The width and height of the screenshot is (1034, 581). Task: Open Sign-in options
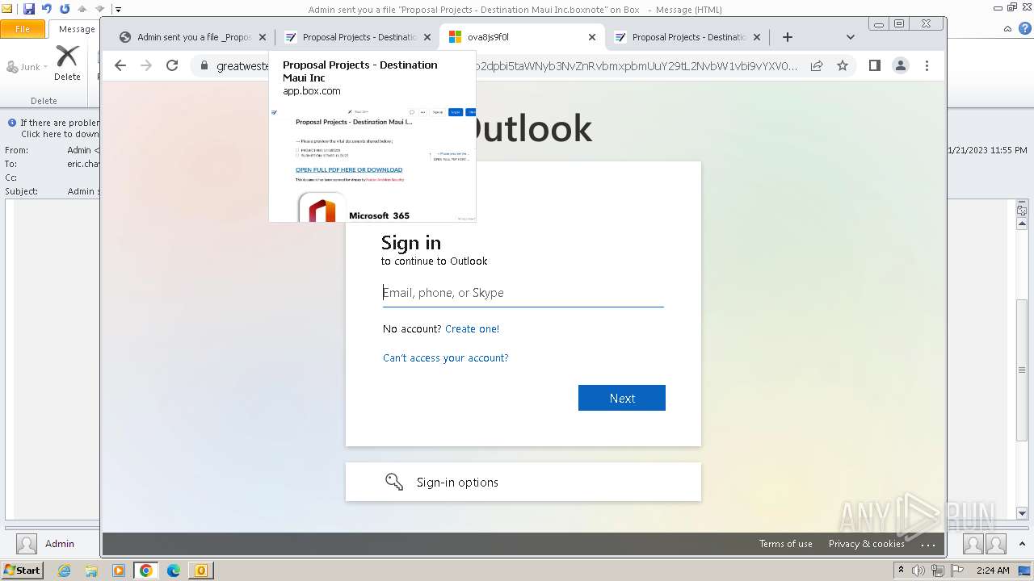523,482
